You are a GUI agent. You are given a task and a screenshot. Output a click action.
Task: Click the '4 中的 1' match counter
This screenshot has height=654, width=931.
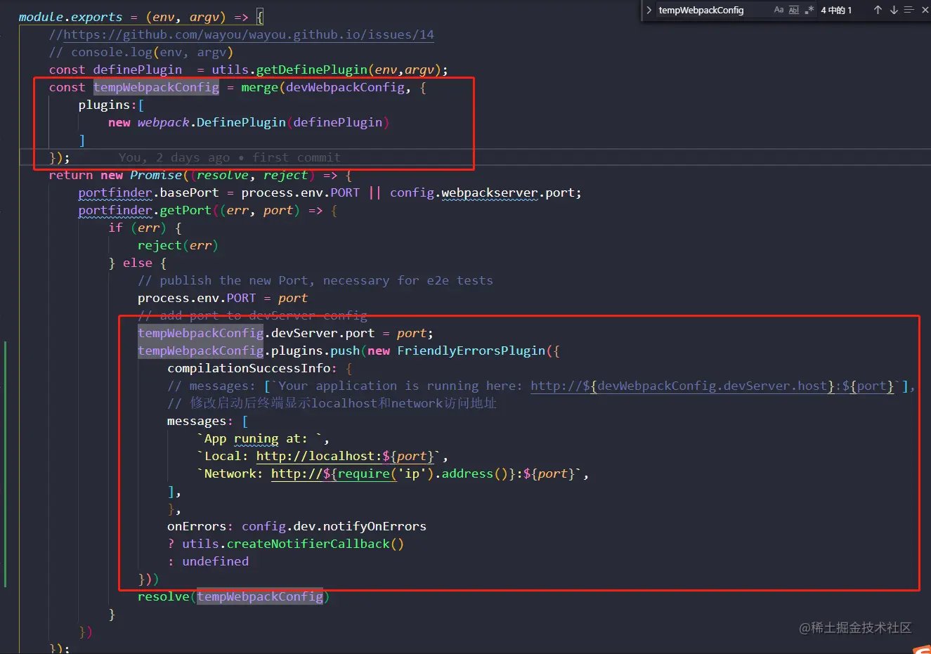(836, 10)
